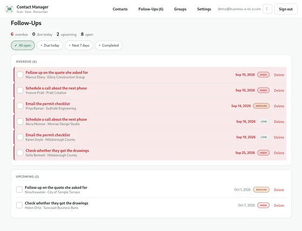Delete the Helen Ortiz follow-up
Image resolution: width=302 pixels, height=231 pixels.
(279, 205)
